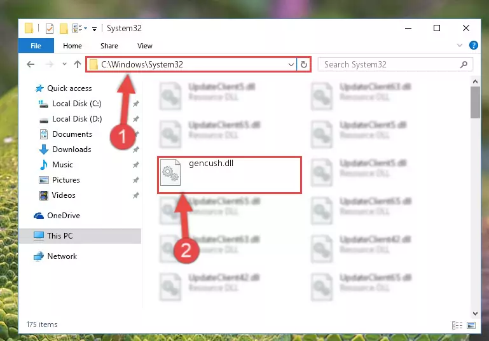
Task: Click the pin icon beside Downloads
Action: pyautogui.click(x=136, y=150)
